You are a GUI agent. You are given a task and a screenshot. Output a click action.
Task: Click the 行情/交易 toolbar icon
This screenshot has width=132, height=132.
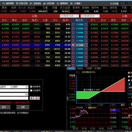click(x=17, y=3)
